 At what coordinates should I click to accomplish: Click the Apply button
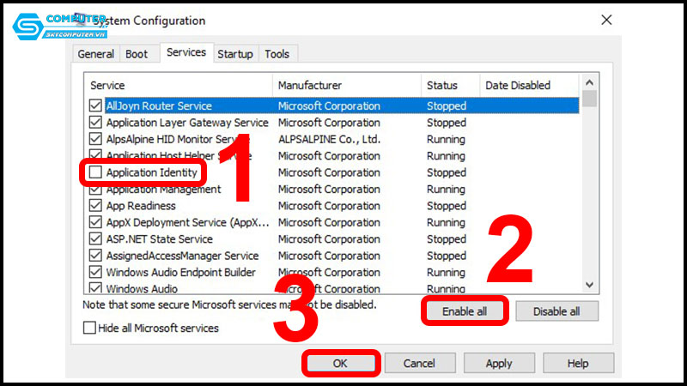click(x=499, y=364)
